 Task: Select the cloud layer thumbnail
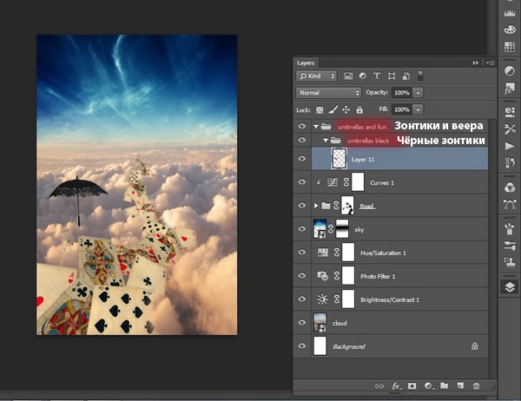pos(320,322)
